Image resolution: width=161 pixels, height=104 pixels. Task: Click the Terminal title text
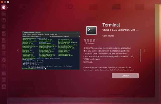(x=111, y=25)
